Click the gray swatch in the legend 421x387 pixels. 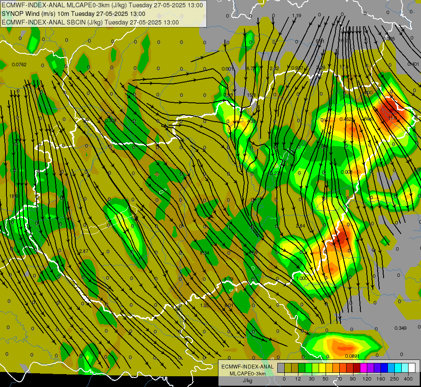[x=281, y=368]
